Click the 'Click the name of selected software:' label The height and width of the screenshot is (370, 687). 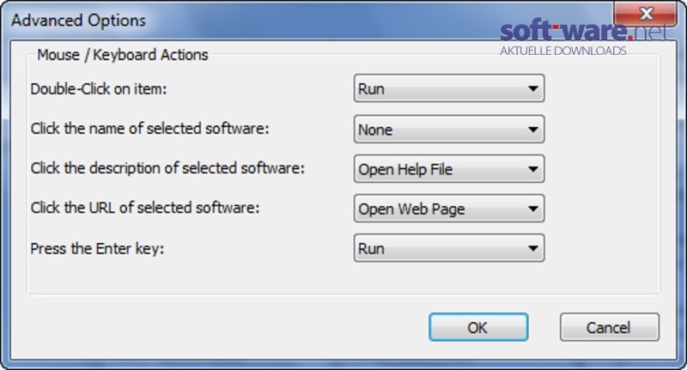149,129
